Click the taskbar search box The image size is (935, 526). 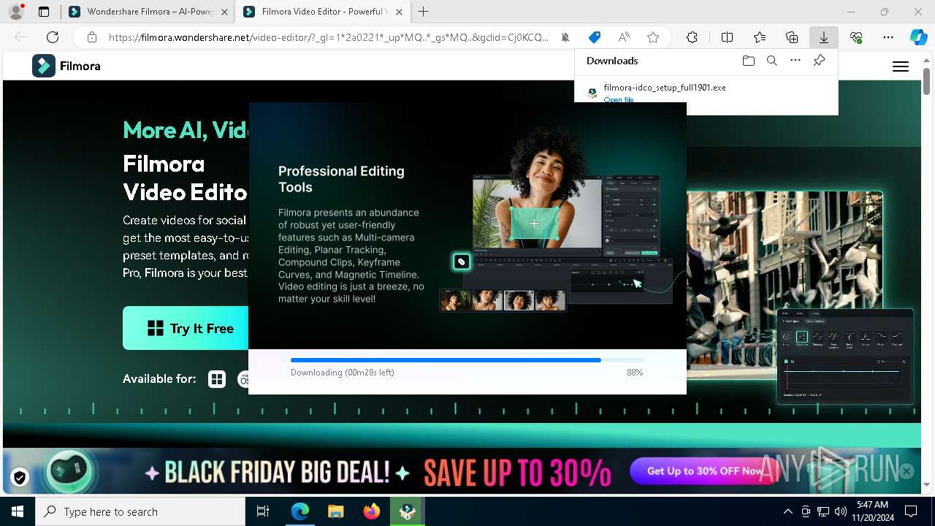[140, 511]
